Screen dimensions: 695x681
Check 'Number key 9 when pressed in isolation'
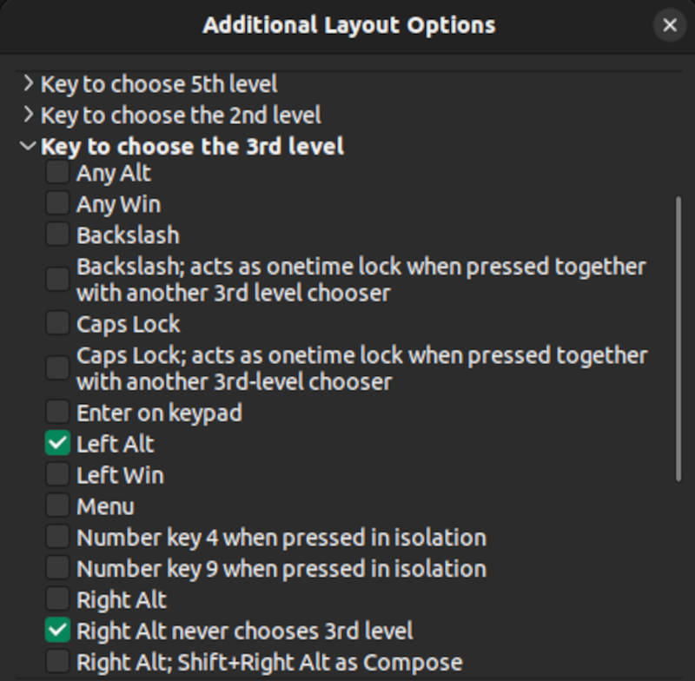[x=57, y=569]
